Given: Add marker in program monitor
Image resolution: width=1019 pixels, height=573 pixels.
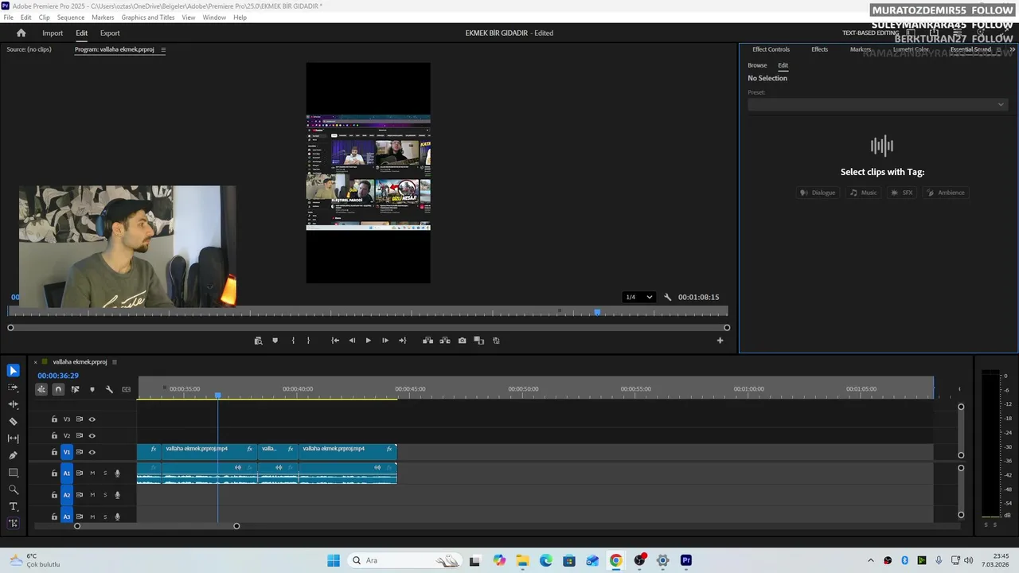Looking at the screenshot, I should (275, 341).
